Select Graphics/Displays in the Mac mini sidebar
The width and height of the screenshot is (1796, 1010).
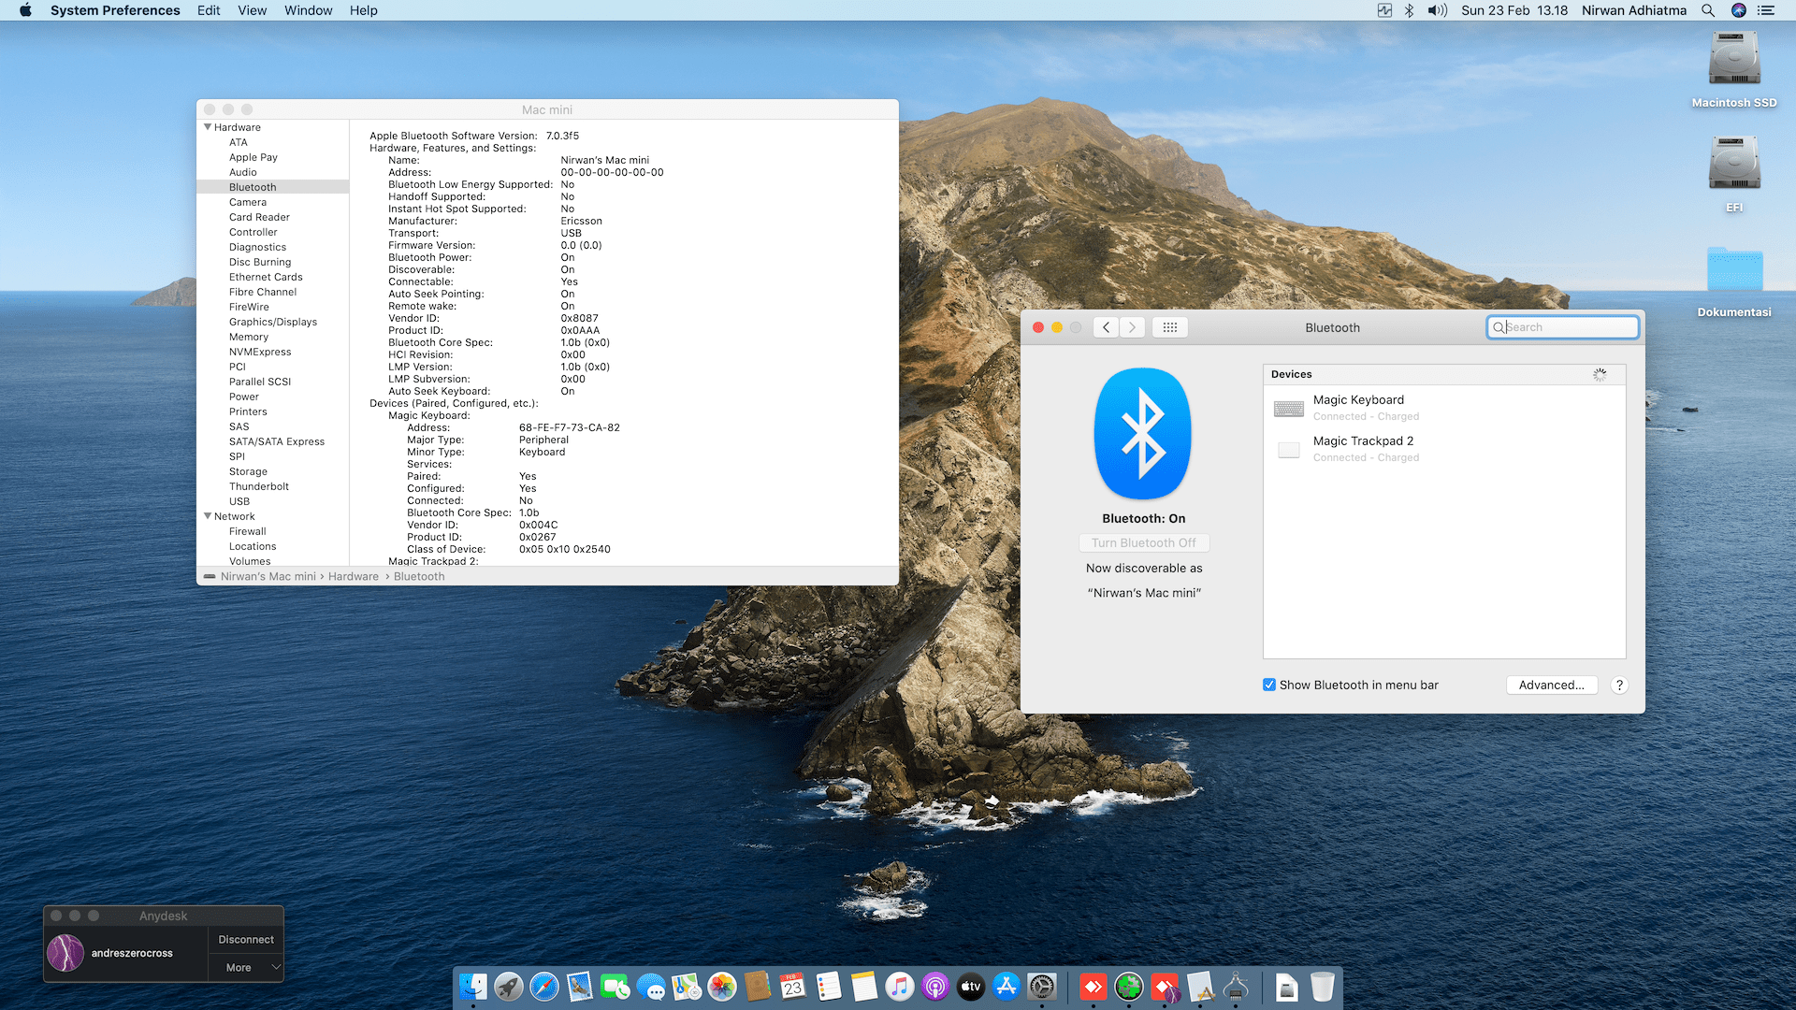pos(273,322)
